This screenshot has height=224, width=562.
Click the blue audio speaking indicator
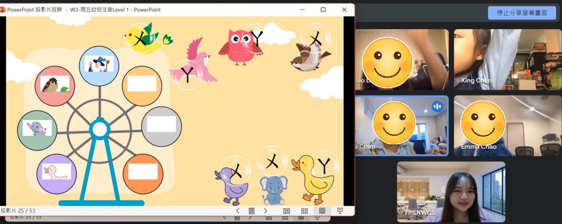tap(437, 107)
